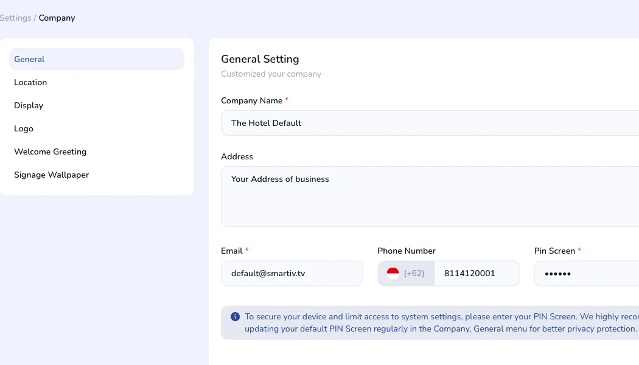Click into the Address text area
This screenshot has height=365, width=639.
430,196
